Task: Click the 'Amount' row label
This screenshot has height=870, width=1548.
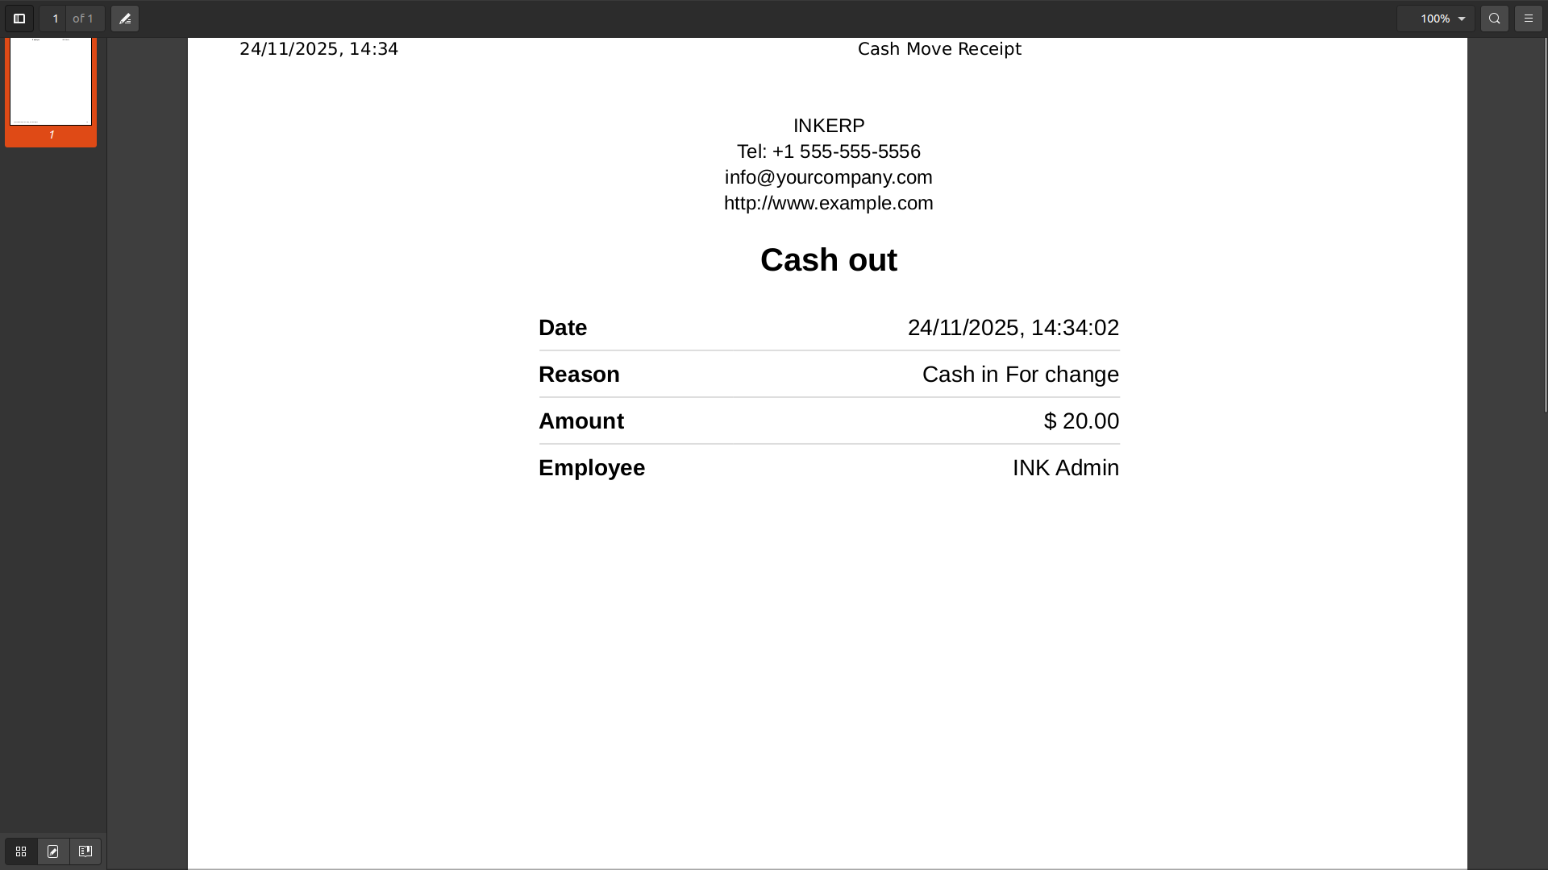Action: coord(581,421)
